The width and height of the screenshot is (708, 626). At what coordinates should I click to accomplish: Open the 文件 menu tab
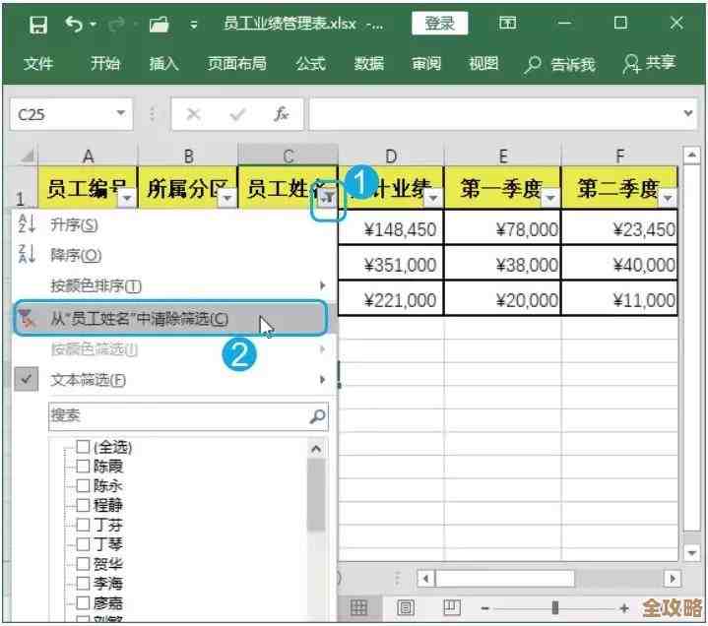[38, 63]
